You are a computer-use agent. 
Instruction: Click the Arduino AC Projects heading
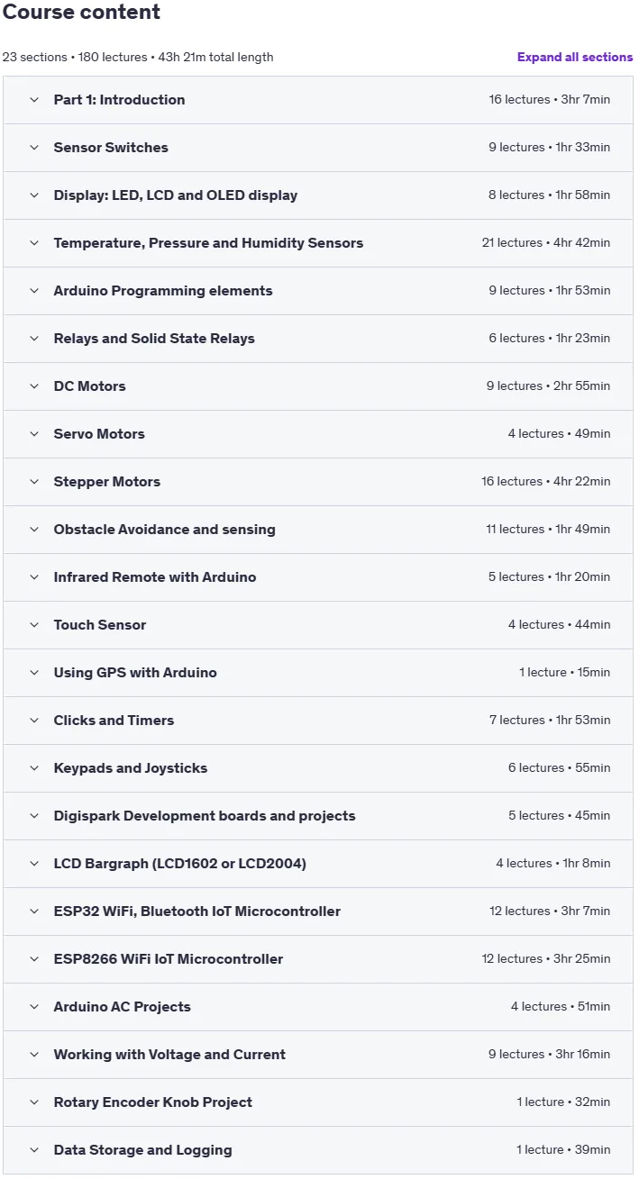tap(123, 1007)
